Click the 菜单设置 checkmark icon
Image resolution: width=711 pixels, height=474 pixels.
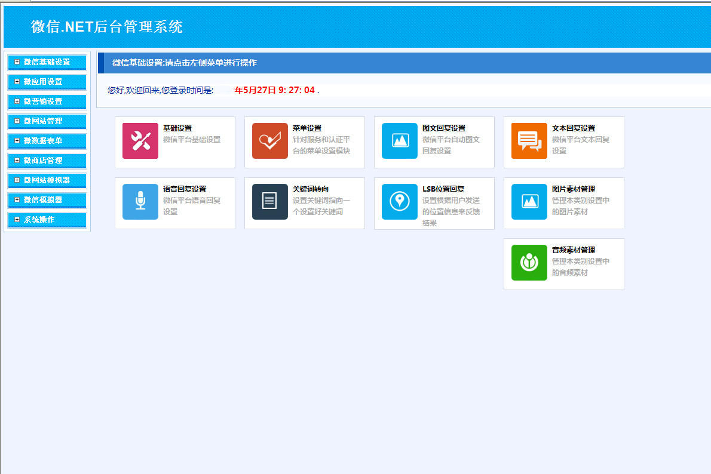coord(270,141)
